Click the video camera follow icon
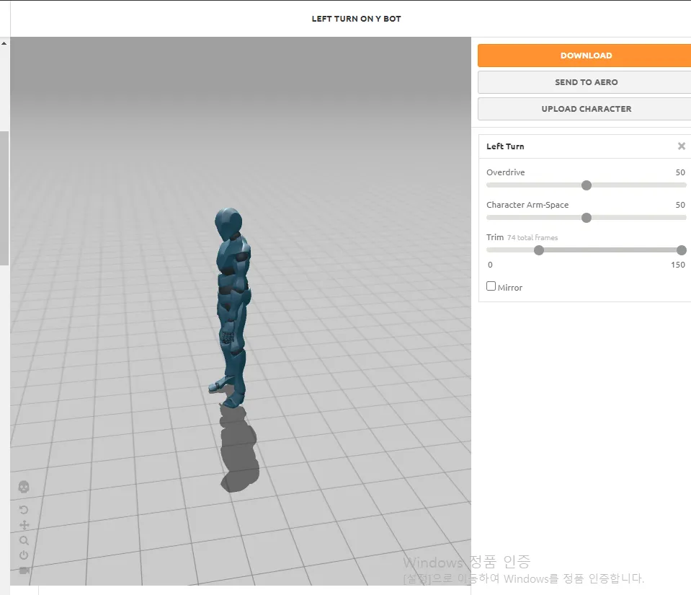Viewport: 691px width, 595px height. pos(24,570)
